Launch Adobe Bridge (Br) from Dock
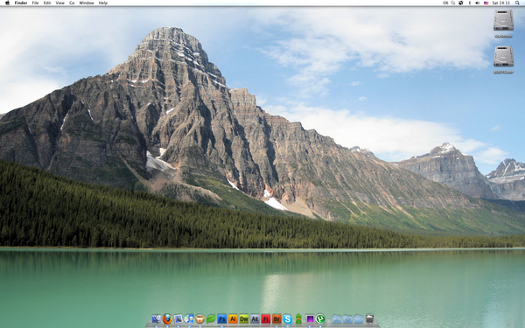This screenshot has width=525, height=328. point(276,319)
